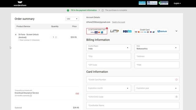Click the Card Information heading
196x110 pixels.
[x=97, y=72]
